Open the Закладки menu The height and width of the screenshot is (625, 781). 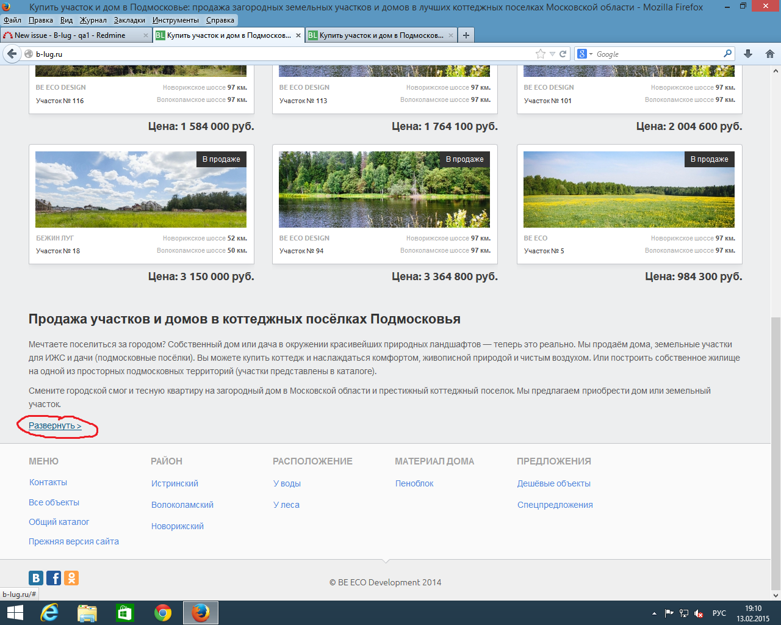point(129,20)
